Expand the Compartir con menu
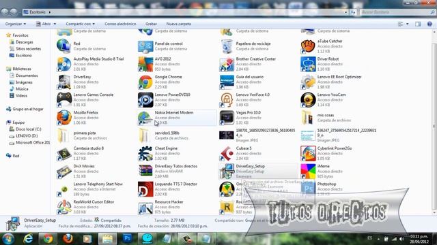The width and height of the screenshot is (437, 245). (81, 24)
